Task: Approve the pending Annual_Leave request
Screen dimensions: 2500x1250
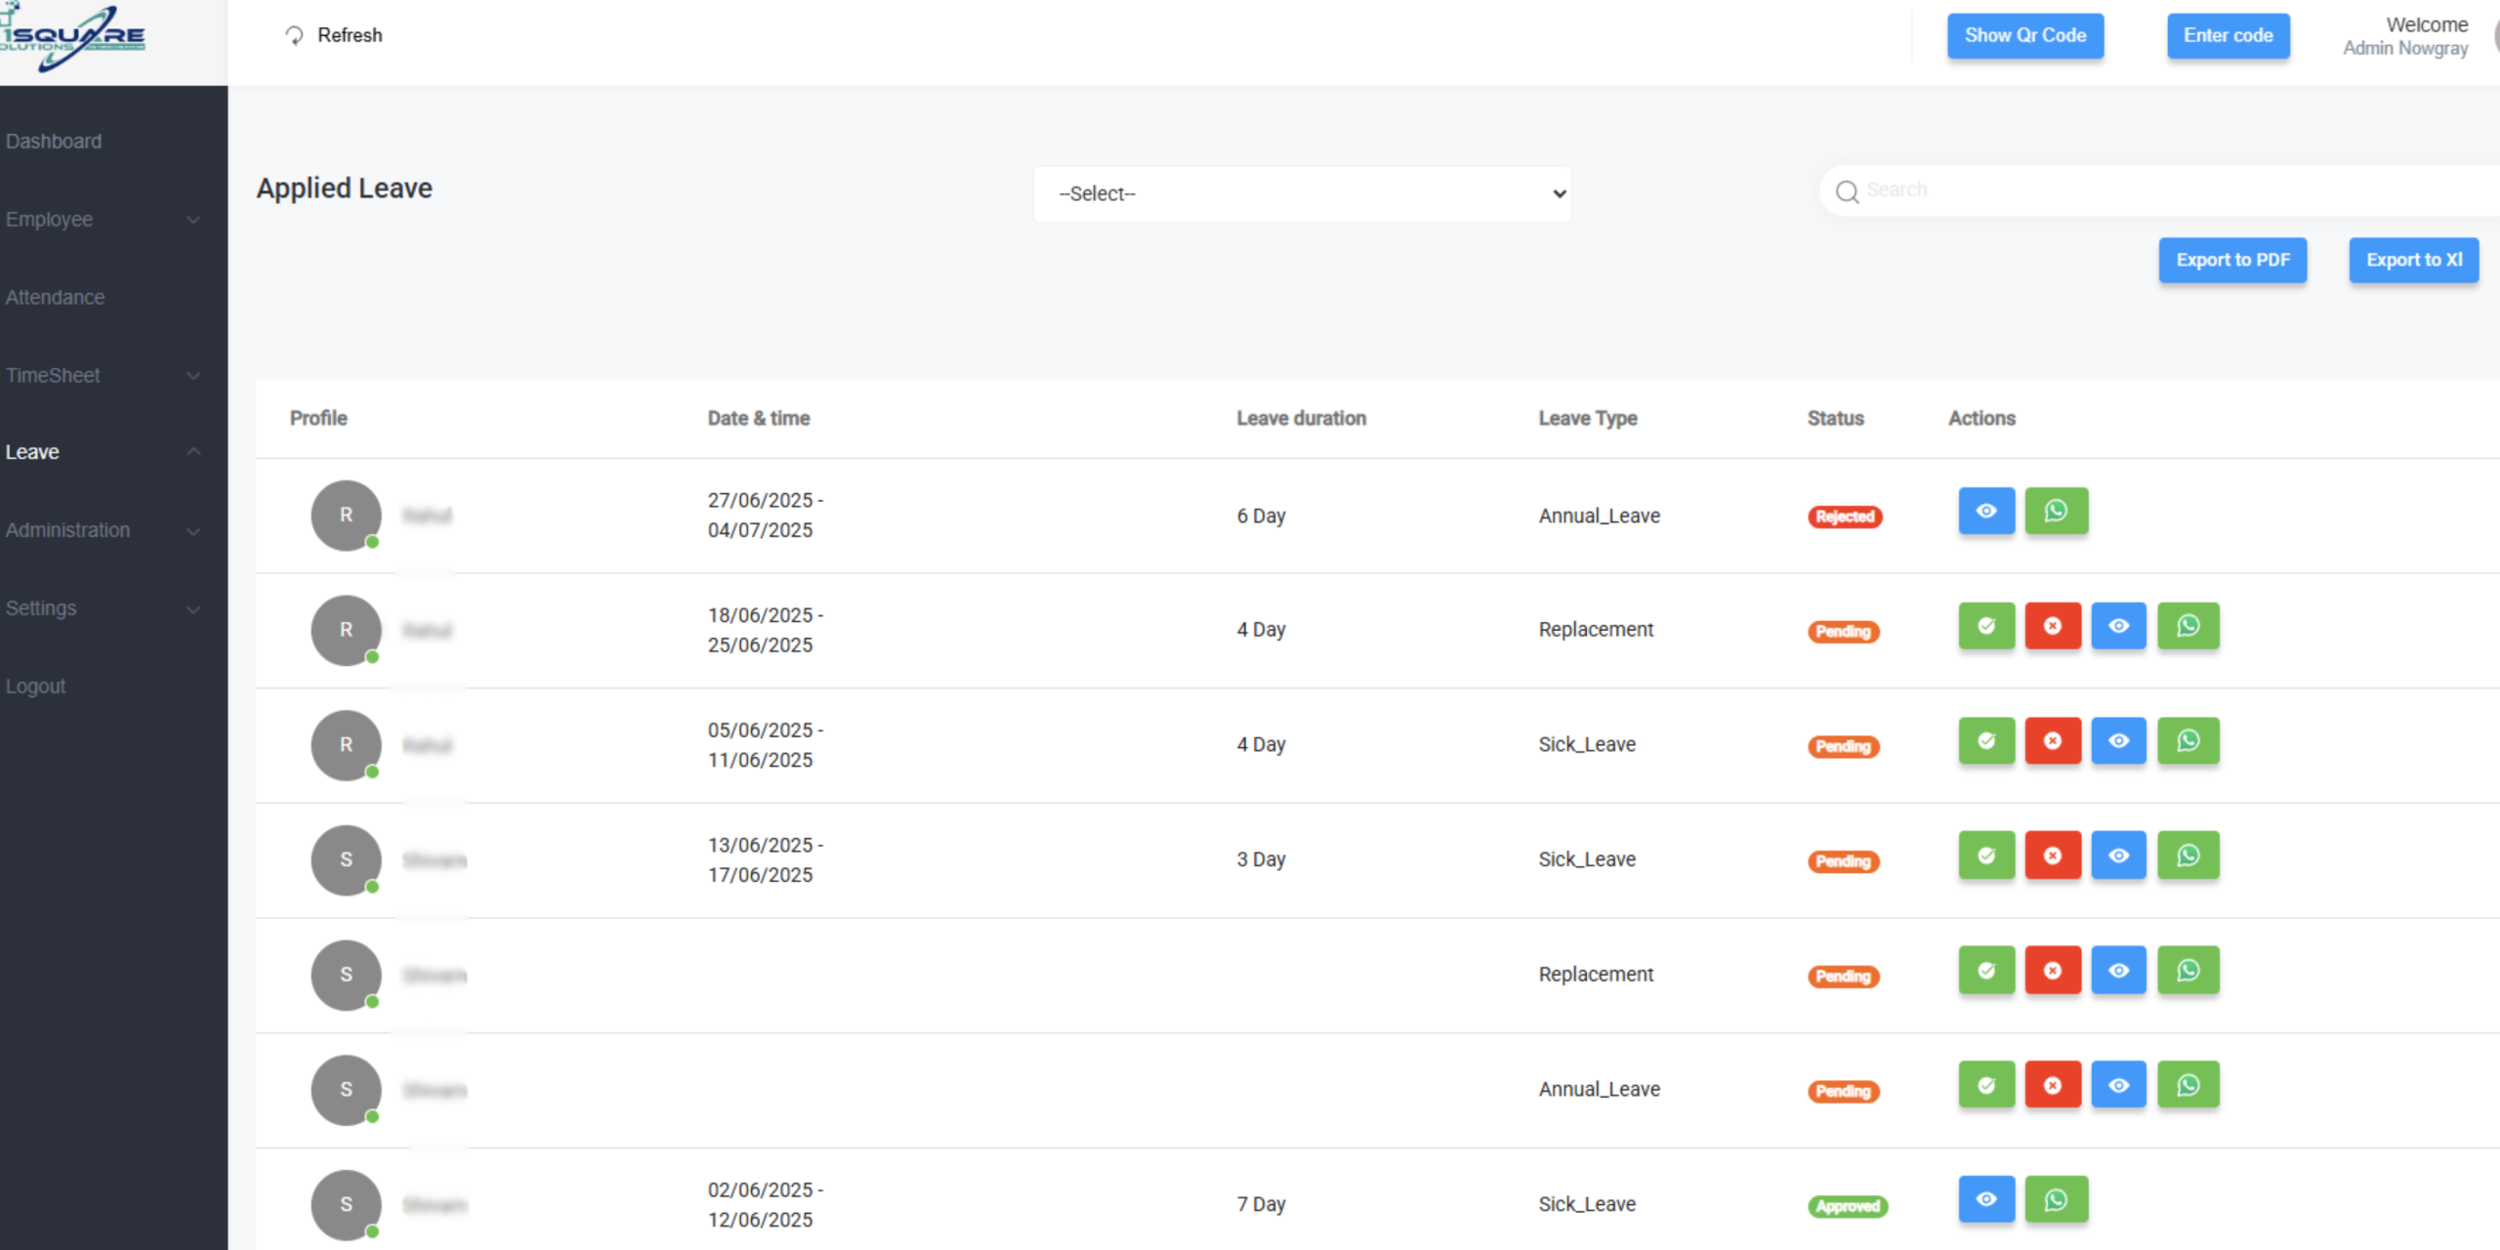Action: pos(1985,1085)
